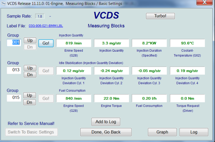
Task: Click the Injection Quantity Deviation Cyl. 3 label
Action: point(149,81)
